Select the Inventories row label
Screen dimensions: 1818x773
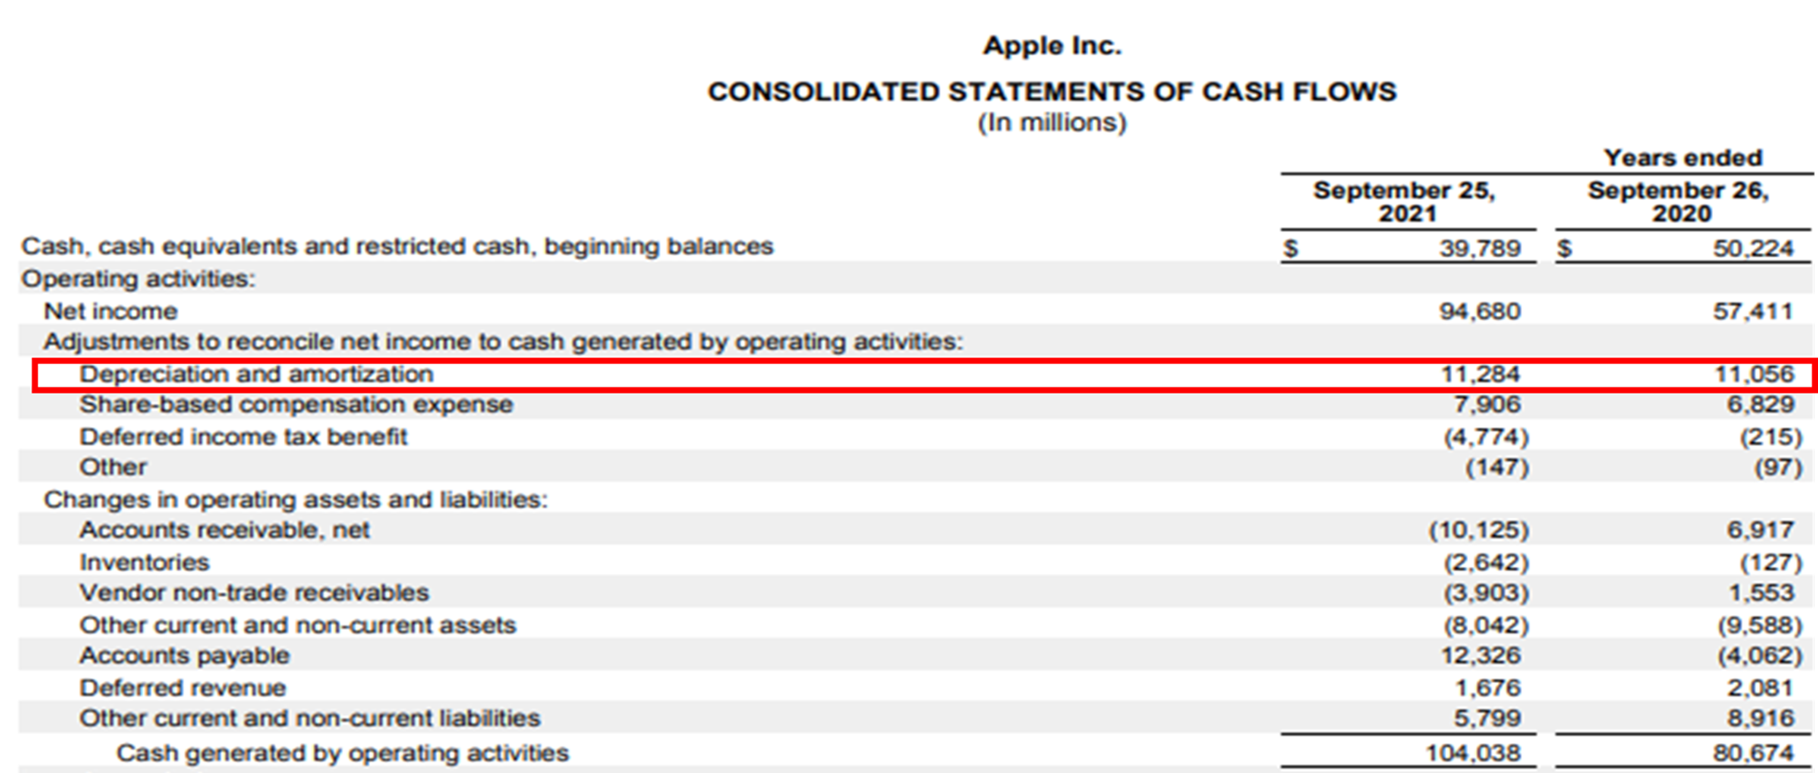click(145, 562)
